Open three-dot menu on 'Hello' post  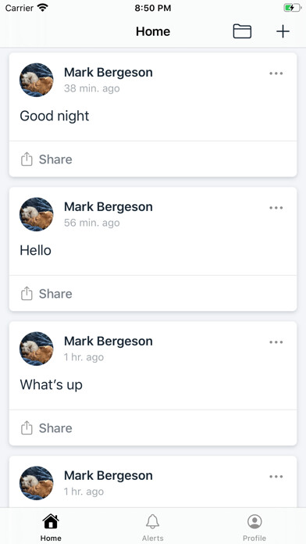click(276, 208)
